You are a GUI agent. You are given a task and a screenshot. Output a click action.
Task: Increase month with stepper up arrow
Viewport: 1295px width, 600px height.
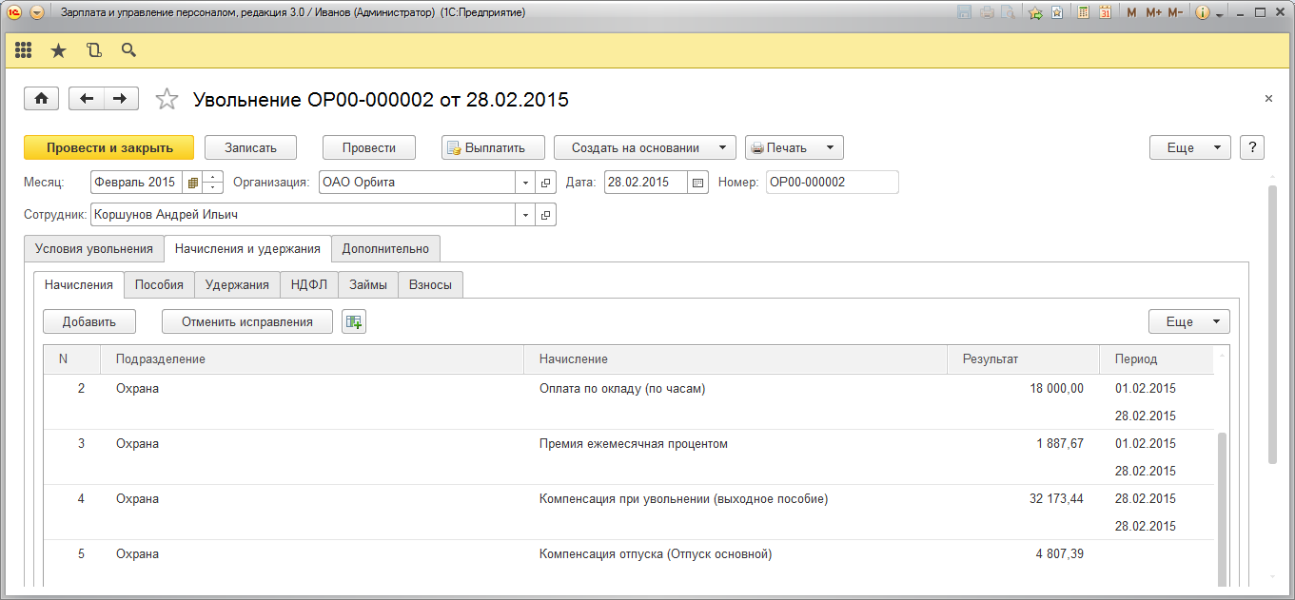coord(213,177)
